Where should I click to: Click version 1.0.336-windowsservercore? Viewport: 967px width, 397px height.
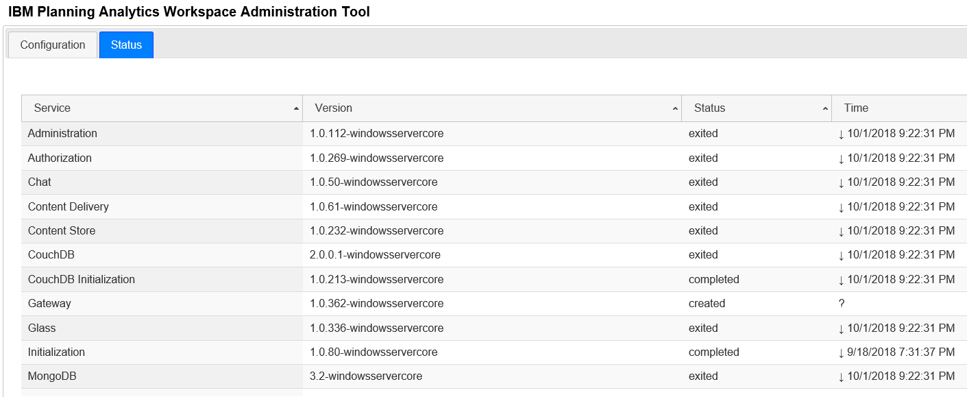click(376, 328)
